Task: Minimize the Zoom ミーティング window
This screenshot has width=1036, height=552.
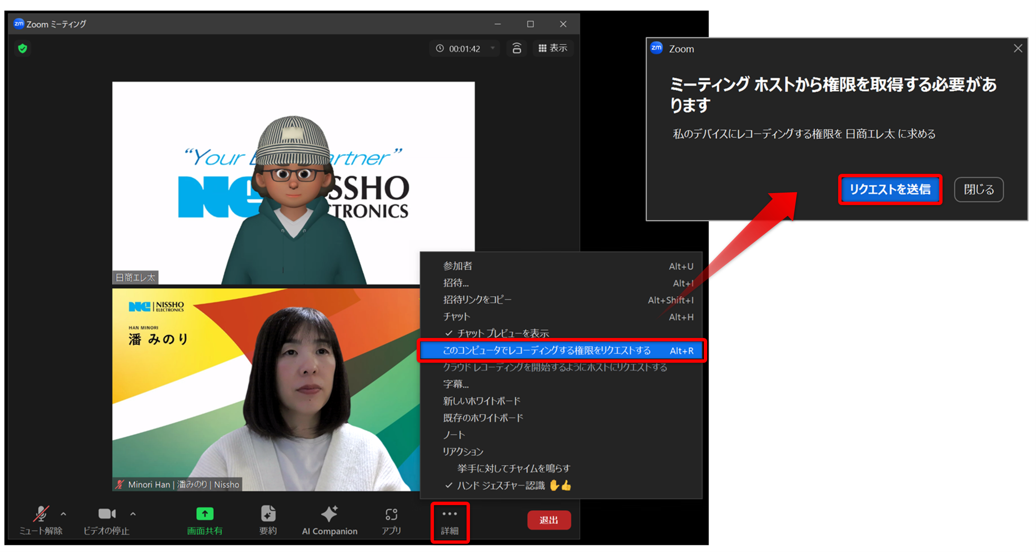Action: [x=497, y=24]
